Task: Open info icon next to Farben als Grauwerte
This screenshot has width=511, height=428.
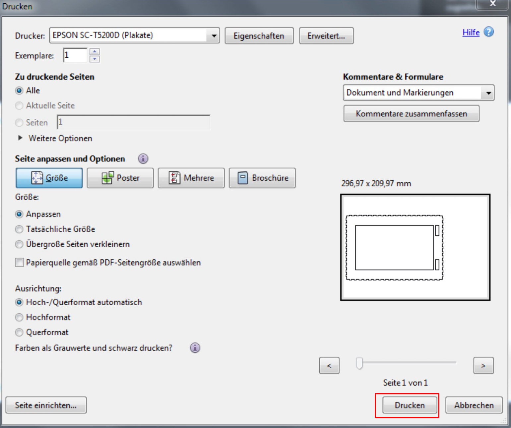Action: [195, 348]
